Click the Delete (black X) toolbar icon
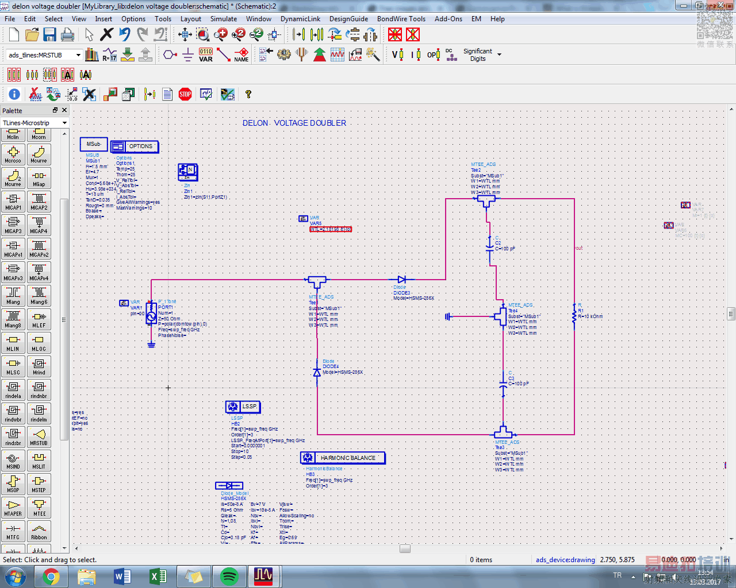The height and width of the screenshot is (588, 736). [106, 34]
